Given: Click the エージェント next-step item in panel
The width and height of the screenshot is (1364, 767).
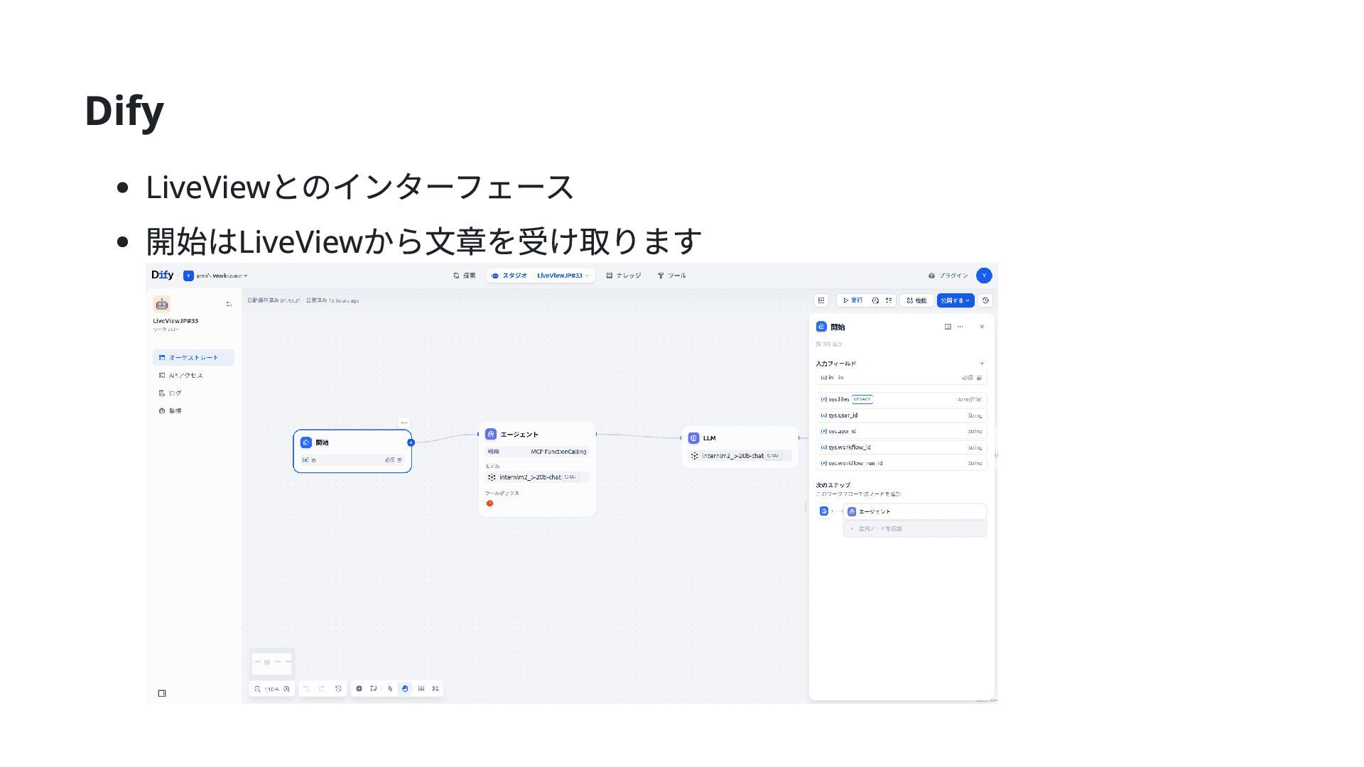Looking at the screenshot, I should coord(915,511).
